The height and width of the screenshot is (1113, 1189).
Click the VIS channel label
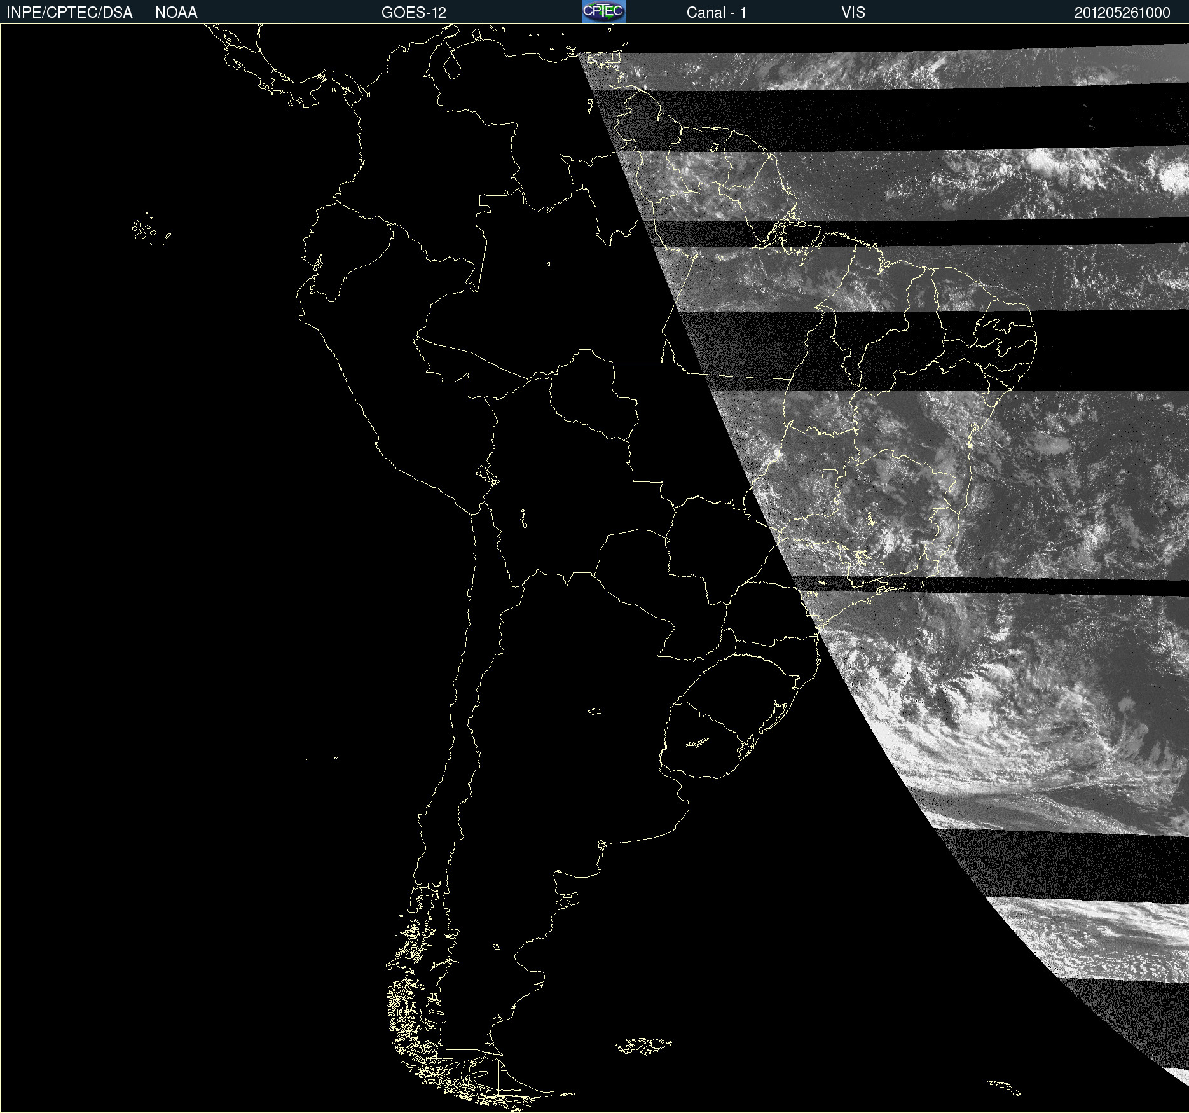pyautogui.click(x=853, y=13)
